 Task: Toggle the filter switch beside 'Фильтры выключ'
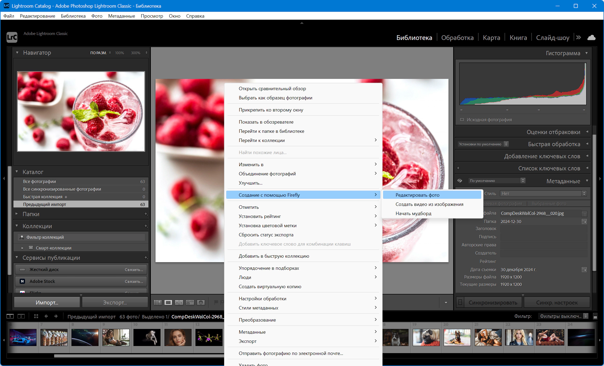click(595, 316)
